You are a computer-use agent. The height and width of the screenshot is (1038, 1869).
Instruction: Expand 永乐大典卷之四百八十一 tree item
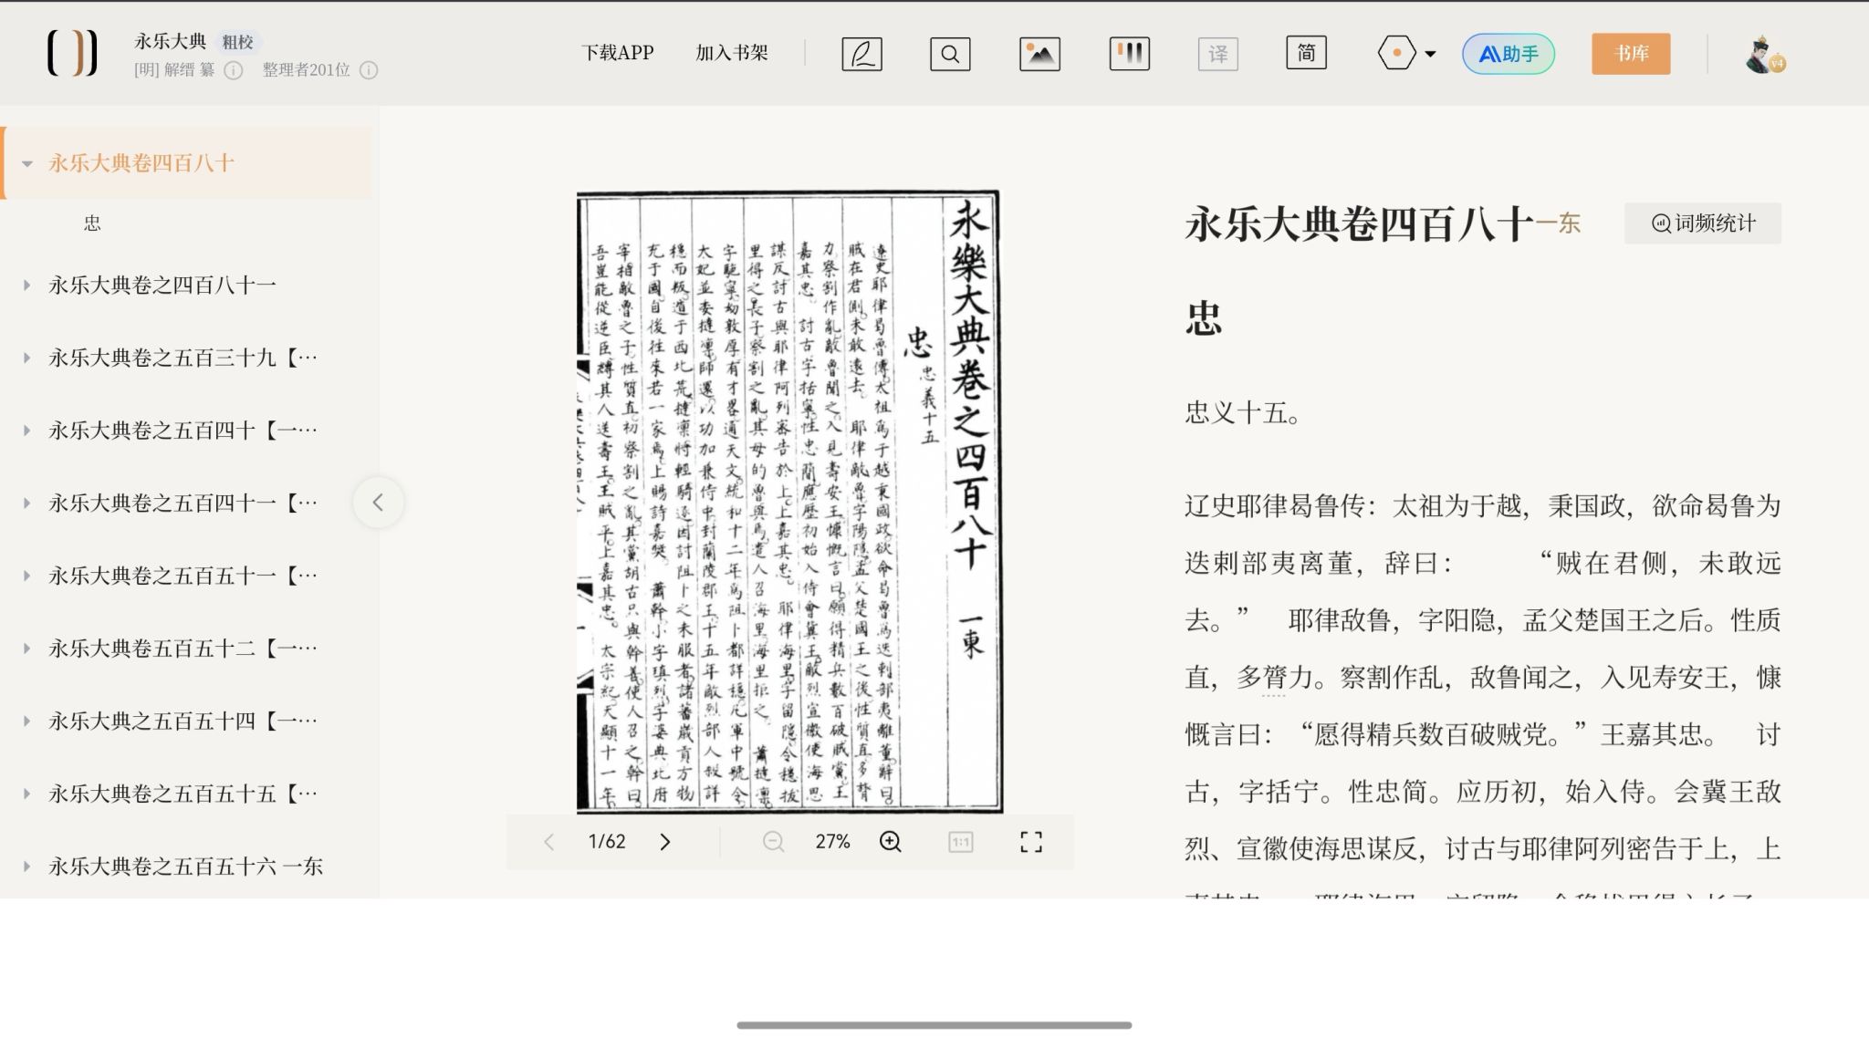click(x=27, y=285)
